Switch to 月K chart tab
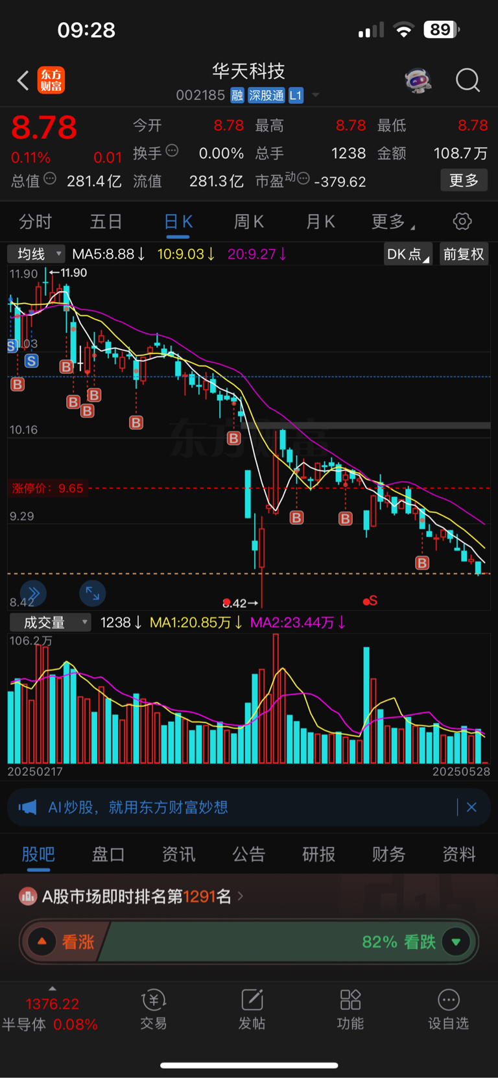The image size is (498, 1078). (x=320, y=222)
